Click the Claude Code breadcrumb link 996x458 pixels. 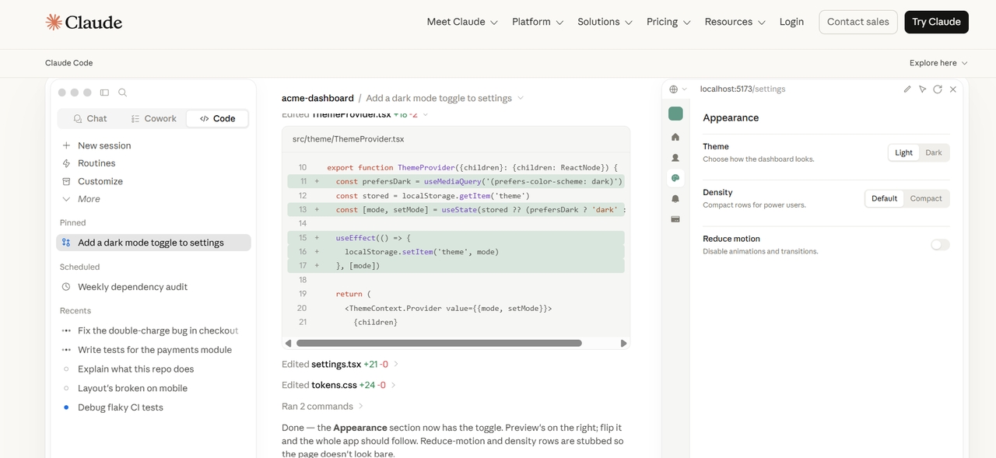[68, 63]
